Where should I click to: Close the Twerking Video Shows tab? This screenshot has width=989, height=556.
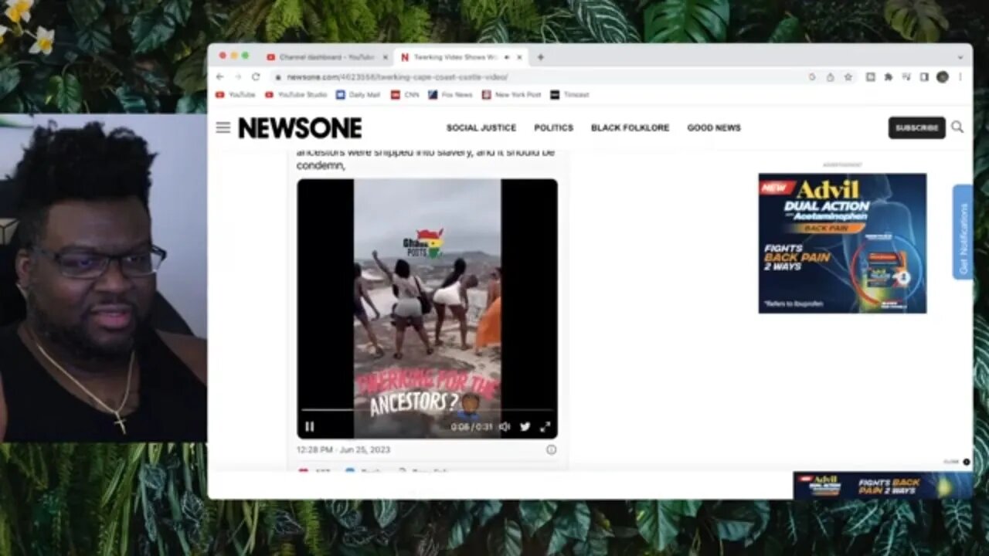pos(519,57)
